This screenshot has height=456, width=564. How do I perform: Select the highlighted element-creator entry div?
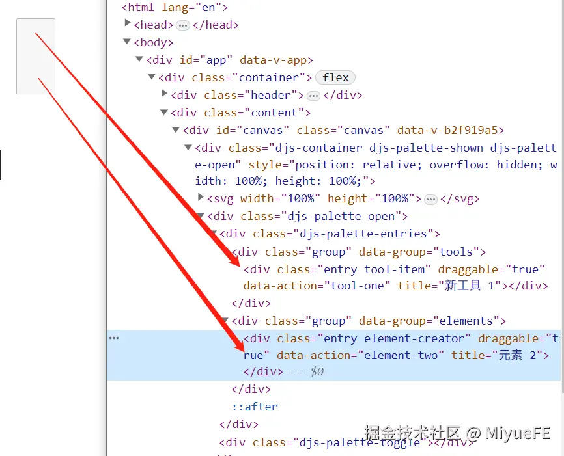[x=401, y=355]
